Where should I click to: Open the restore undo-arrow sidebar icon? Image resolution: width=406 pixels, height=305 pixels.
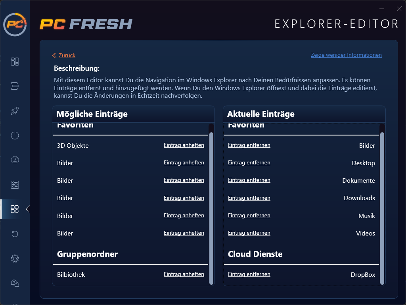click(x=15, y=234)
